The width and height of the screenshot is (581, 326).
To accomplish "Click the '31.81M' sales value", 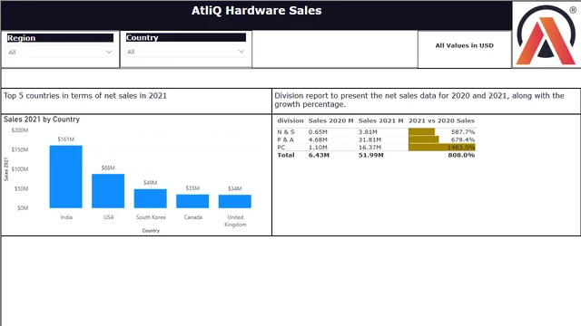I will (369, 139).
